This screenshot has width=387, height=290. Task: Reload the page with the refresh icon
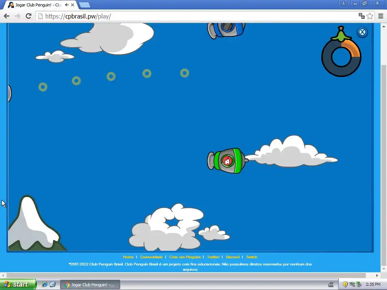point(29,16)
